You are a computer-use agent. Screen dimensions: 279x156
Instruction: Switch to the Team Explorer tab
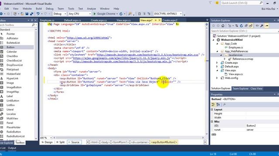tap(240, 88)
